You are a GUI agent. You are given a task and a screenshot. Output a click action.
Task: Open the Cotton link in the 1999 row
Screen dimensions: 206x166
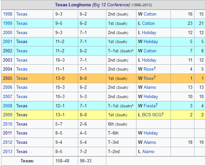click(148, 24)
